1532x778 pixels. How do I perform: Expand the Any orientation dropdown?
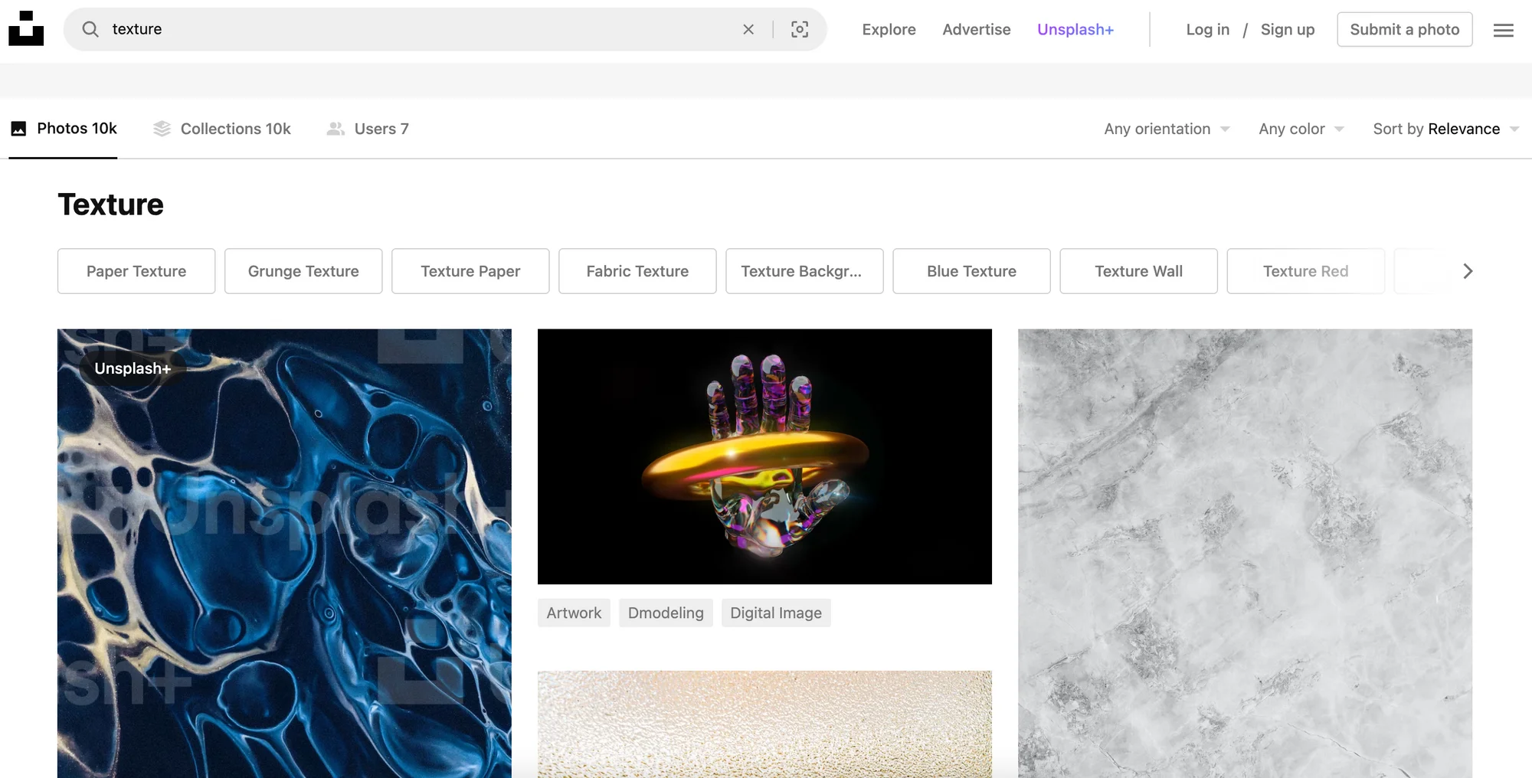1166,129
